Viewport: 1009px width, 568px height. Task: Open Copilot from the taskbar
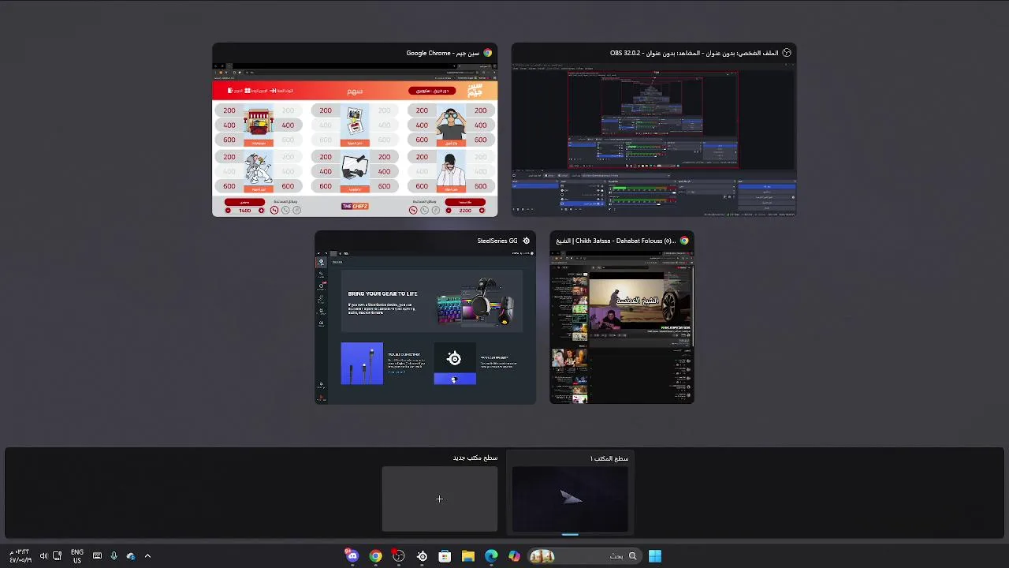[x=515, y=556]
